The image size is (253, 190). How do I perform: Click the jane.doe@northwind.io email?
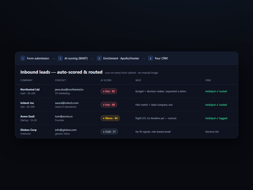pyautogui.click(x=69, y=89)
